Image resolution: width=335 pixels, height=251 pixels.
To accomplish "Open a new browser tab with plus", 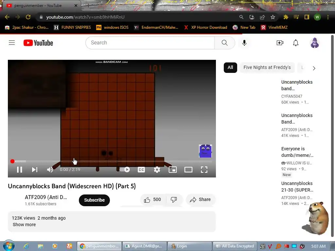I will pos(88,6).
